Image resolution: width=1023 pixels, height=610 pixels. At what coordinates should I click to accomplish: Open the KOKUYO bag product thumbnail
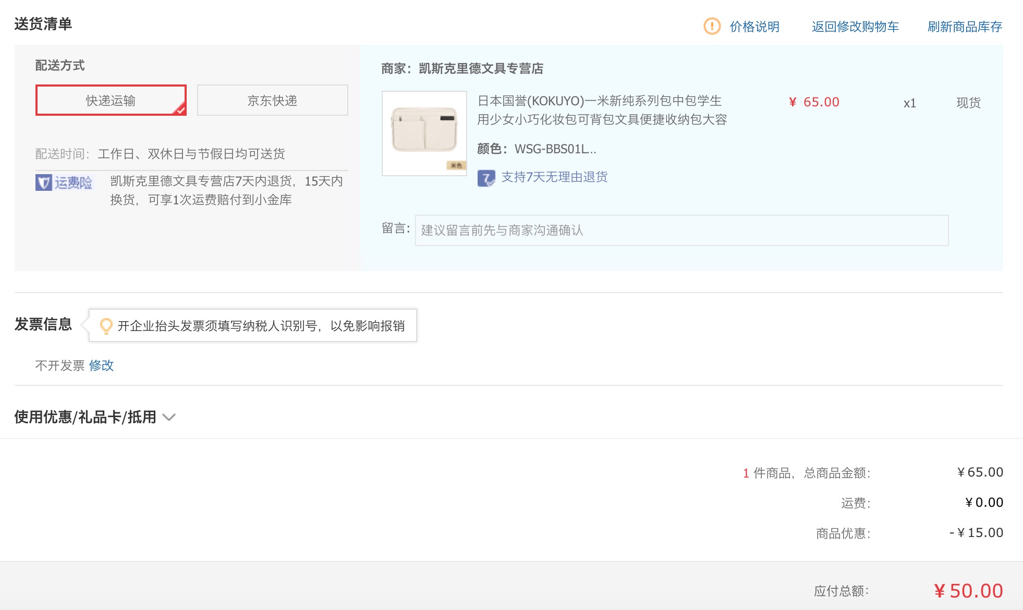tap(424, 133)
